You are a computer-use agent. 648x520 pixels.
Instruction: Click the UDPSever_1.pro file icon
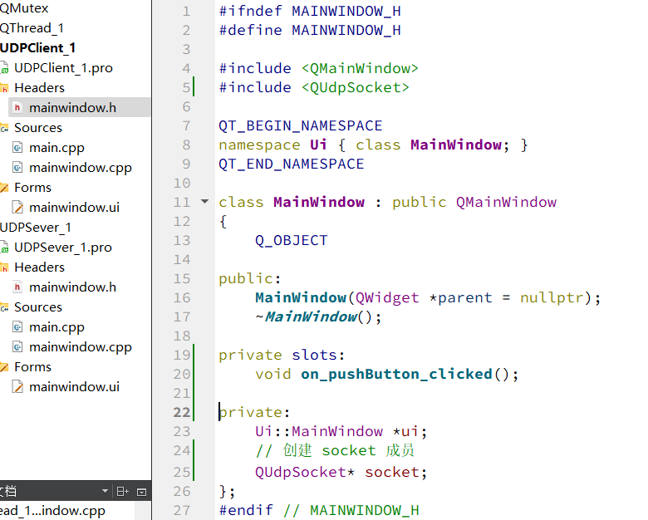pos(4,248)
